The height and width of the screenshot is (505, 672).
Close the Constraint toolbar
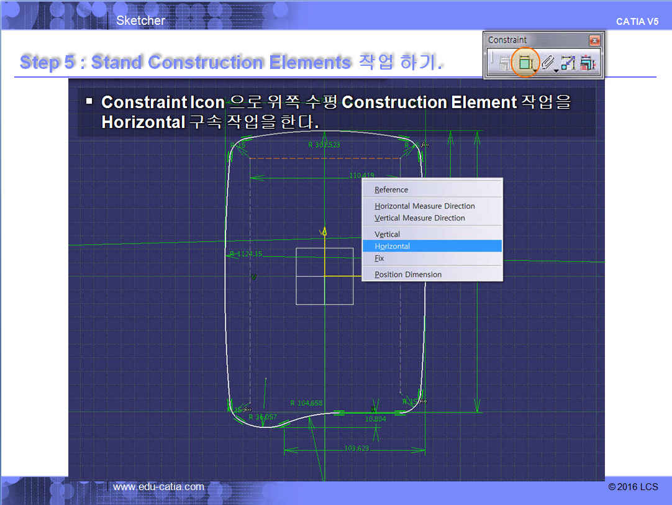594,40
